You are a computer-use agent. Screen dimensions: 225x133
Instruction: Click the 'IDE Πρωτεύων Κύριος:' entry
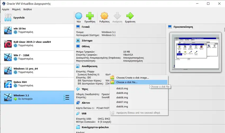[x=89, y=80]
